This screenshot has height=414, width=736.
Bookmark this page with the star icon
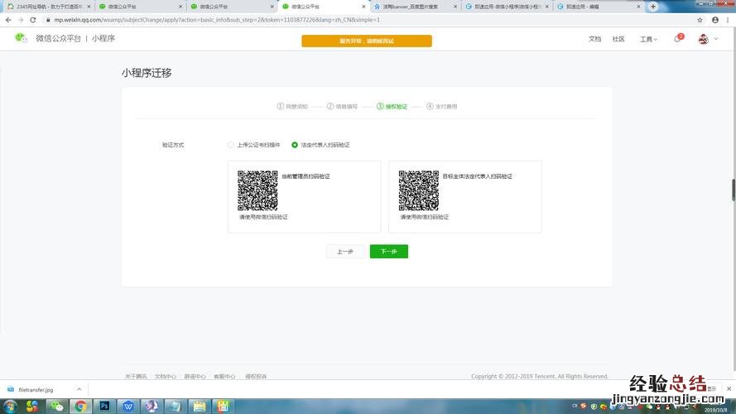(700, 19)
